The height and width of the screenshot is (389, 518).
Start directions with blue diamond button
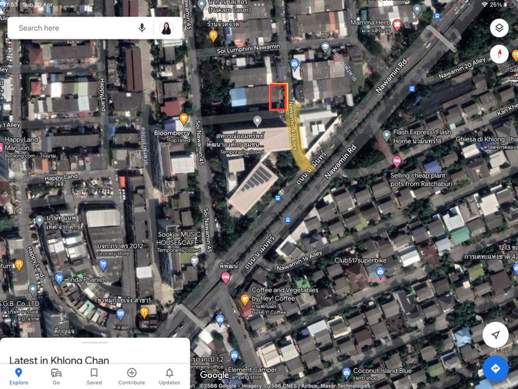click(x=495, y=368)
